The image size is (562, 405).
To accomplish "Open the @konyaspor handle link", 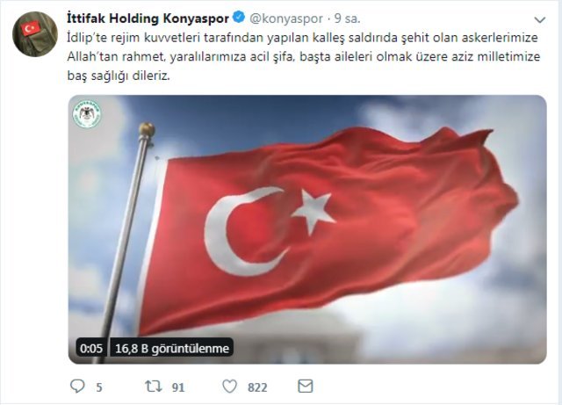I will point(286,18).
